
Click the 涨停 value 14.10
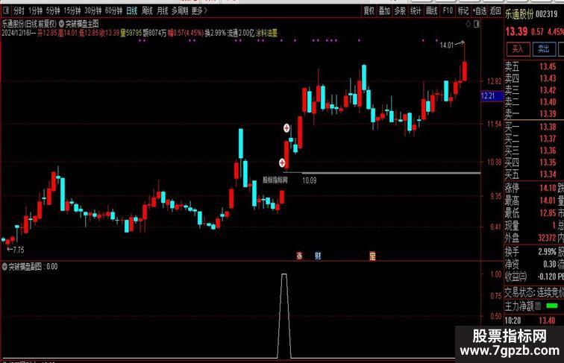(548, 188)
